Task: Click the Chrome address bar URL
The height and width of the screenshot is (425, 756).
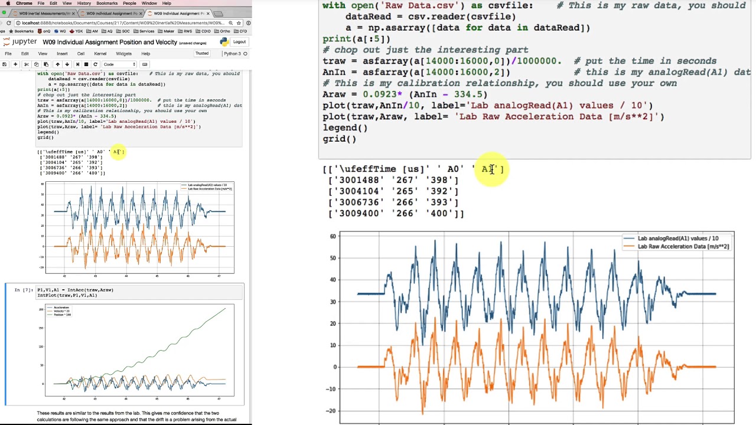Action: point(123,23)
